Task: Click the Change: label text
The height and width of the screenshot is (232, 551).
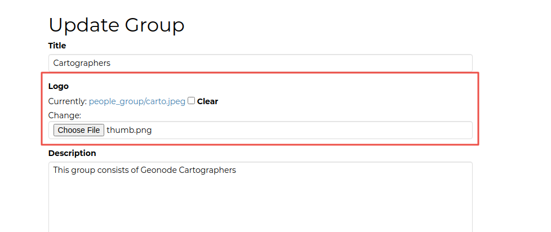Action: (x=65, y=115)
